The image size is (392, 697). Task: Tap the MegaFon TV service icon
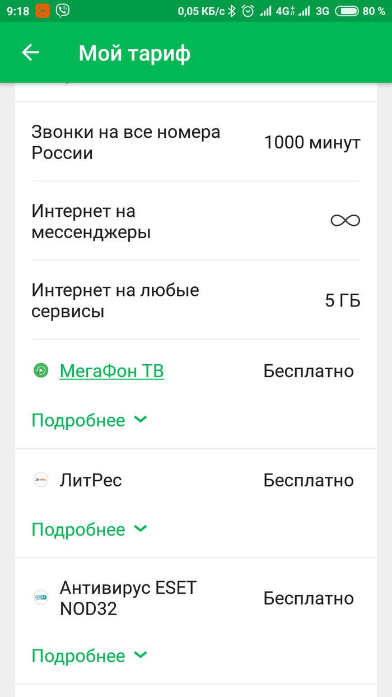(x=41, y=371)
